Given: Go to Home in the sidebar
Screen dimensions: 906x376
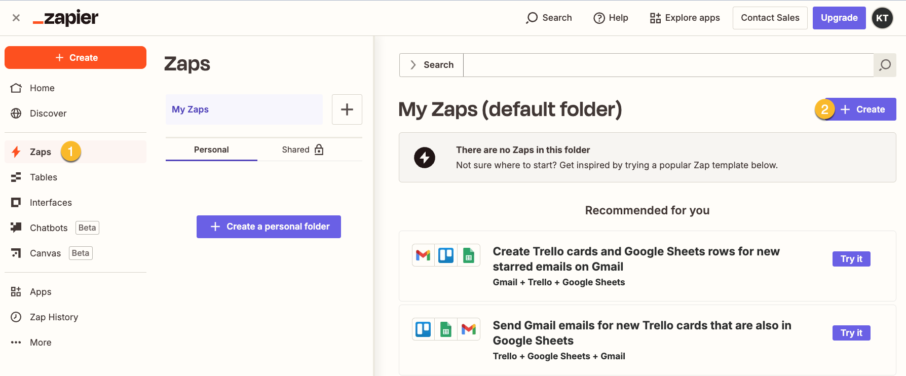Looking at the screenshot, I should [75, 88].
